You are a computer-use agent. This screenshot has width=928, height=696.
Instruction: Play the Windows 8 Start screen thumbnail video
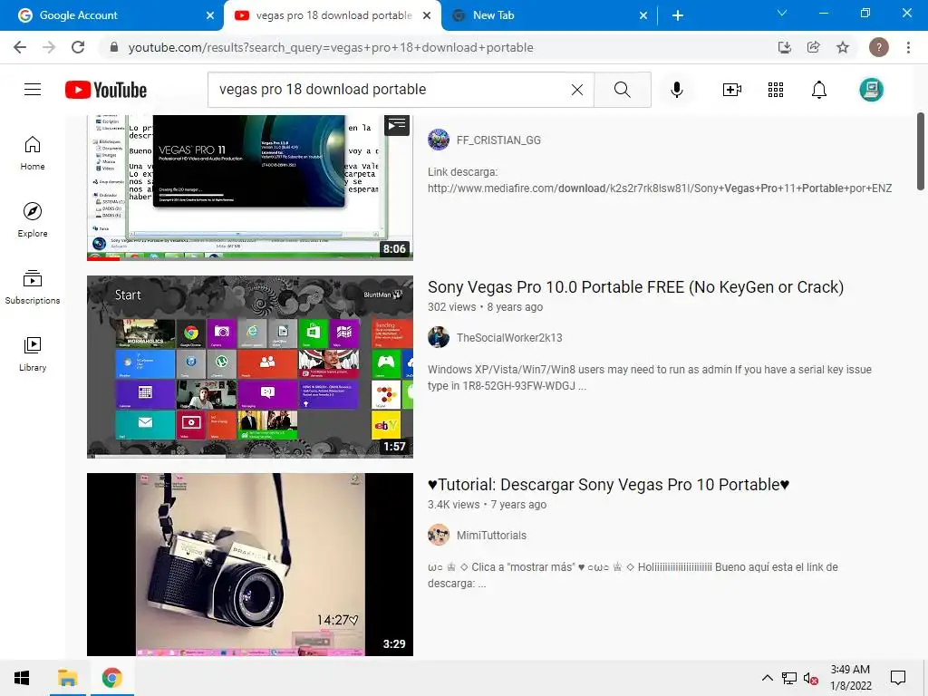(x=250, y=367)
